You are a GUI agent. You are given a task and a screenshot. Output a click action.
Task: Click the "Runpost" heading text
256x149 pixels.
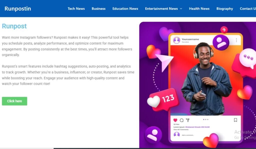tap(14, 26)
